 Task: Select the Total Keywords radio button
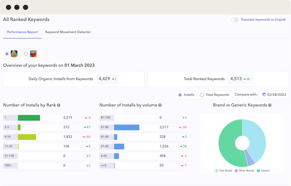202,95
